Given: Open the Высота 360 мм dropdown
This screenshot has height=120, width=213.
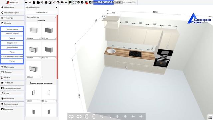Looking at the screenshot, I should (x=41, y=17).
